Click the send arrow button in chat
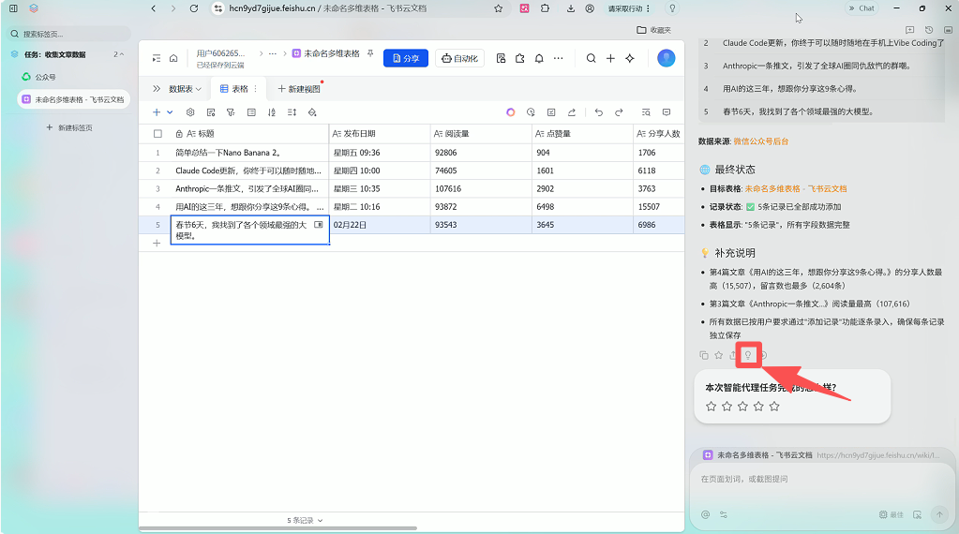 (x=939, y=514)
